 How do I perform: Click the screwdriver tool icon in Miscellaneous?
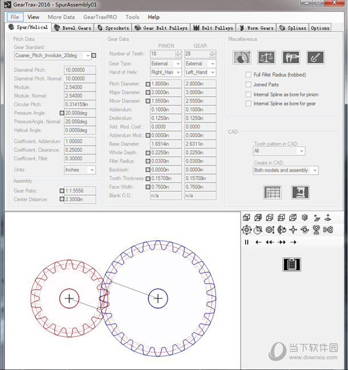point(316,57)
